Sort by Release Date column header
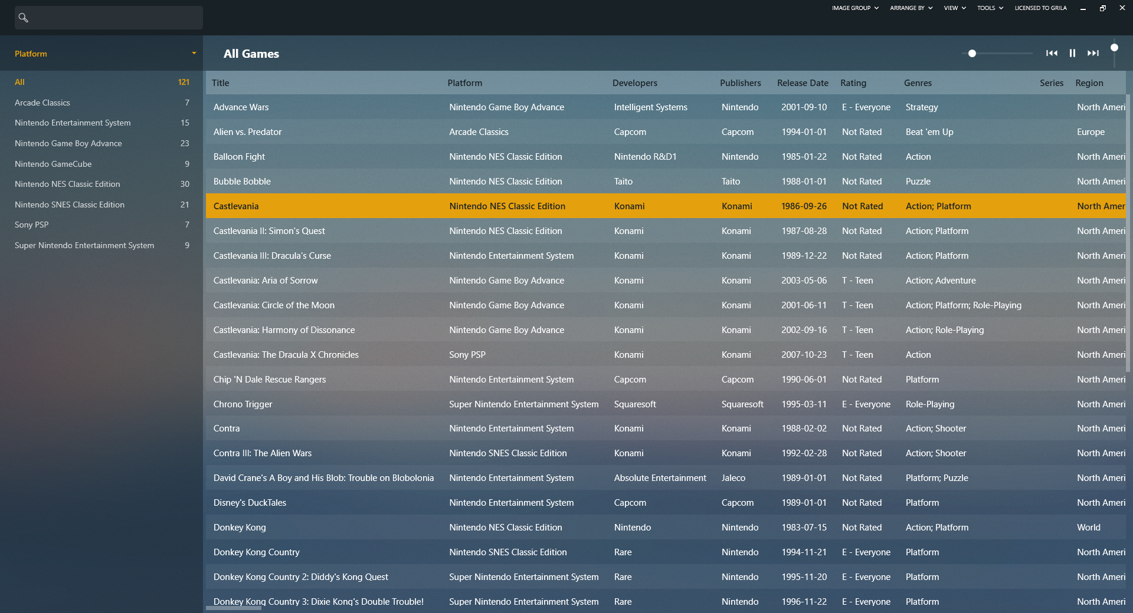This screenshot has height=613, width=1133. tap(803, 83)
